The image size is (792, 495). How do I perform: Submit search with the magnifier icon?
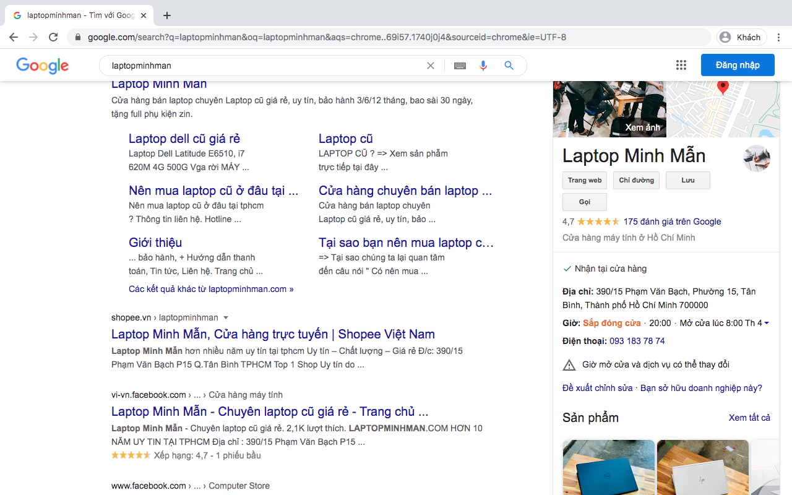[x=509, y=66]
